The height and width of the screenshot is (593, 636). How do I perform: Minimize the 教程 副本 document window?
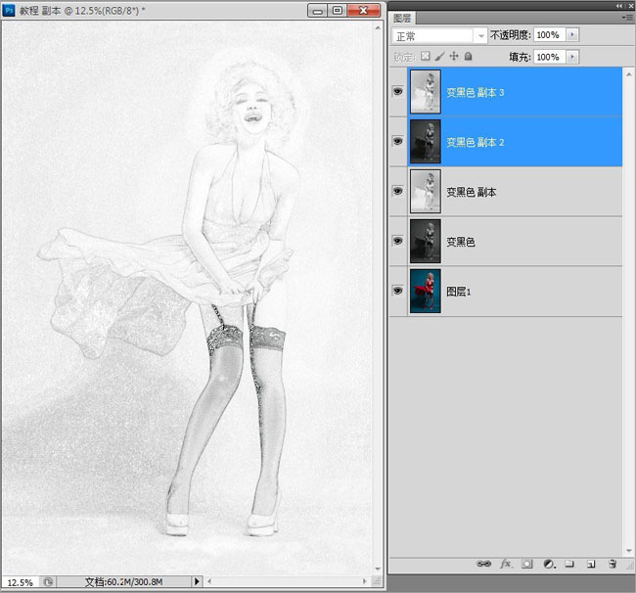[318, 11]
